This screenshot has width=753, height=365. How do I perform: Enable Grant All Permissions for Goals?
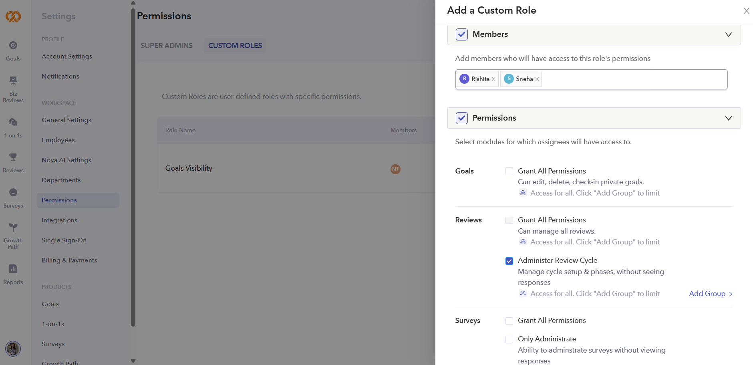pyautogui.click(x=509, y=171)
